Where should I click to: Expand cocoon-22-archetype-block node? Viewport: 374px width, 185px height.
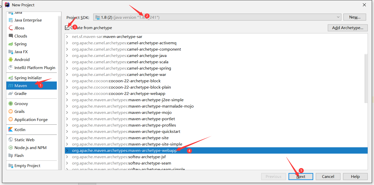point(67,81)
